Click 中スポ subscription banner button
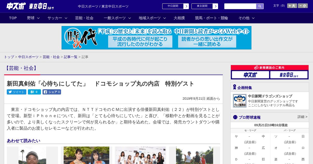Image resolution: width=313 pixels, height=164 pixels. tap(250, 75)
